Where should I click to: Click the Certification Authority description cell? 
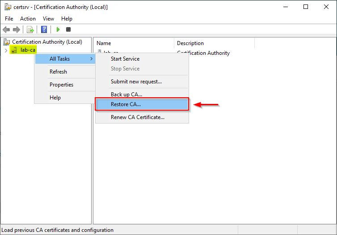click(x=203, y=53)
